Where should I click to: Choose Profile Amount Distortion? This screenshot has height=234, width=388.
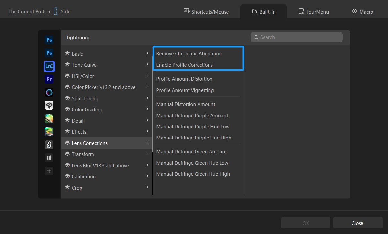tap(184, 79)
